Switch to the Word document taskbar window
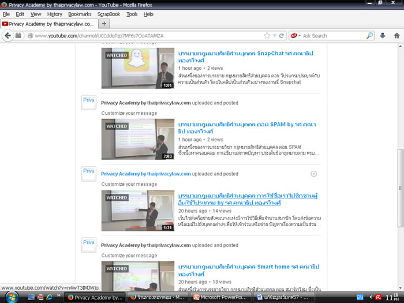404x303 pixels. click(x=284, y=297)
